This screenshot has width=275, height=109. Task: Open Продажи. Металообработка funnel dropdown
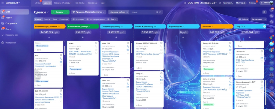[x=89, y=12]
